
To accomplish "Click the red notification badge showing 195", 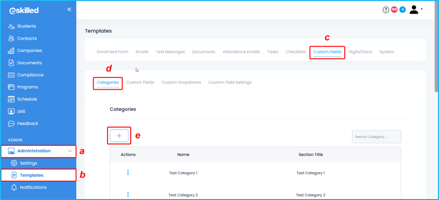I will coord(394,10).
